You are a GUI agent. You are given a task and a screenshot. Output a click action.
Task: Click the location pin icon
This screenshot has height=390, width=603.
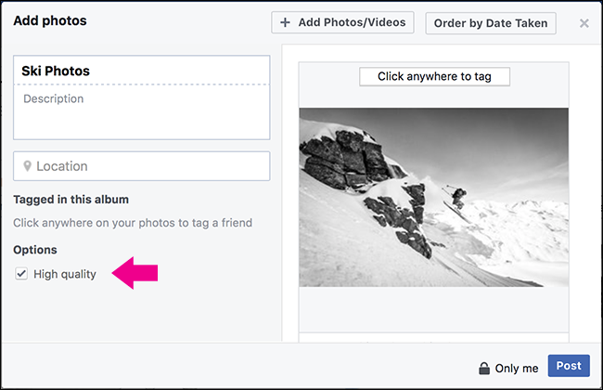[27, 167]
